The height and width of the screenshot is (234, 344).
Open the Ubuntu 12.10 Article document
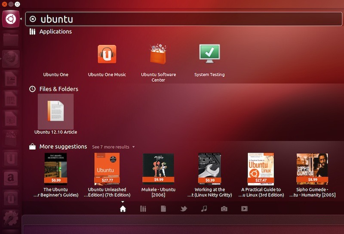pos(56,111)
